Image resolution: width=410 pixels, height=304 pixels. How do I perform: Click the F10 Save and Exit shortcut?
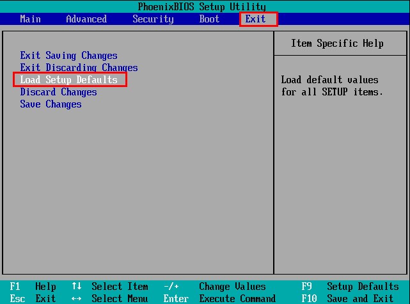click(347, 299)
